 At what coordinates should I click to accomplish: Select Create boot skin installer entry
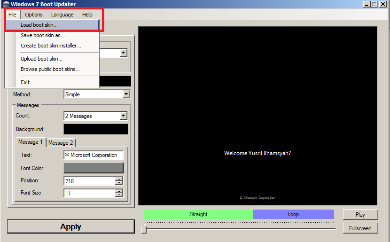[x=52, y=46]
